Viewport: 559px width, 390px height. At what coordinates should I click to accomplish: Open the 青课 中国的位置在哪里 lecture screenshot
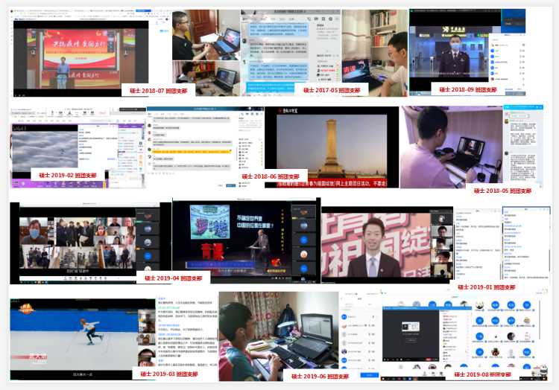[x=247, y=241]
